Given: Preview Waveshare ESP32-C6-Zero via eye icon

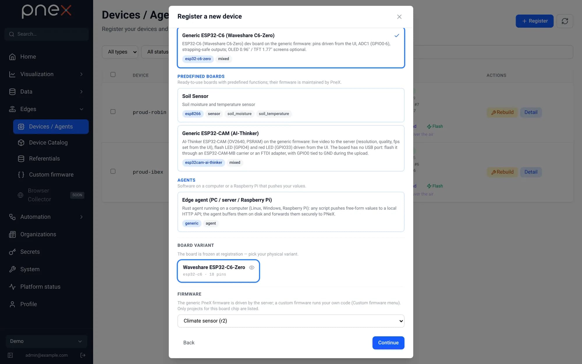Looking at the screenshot, I should [x=252, y=267].
